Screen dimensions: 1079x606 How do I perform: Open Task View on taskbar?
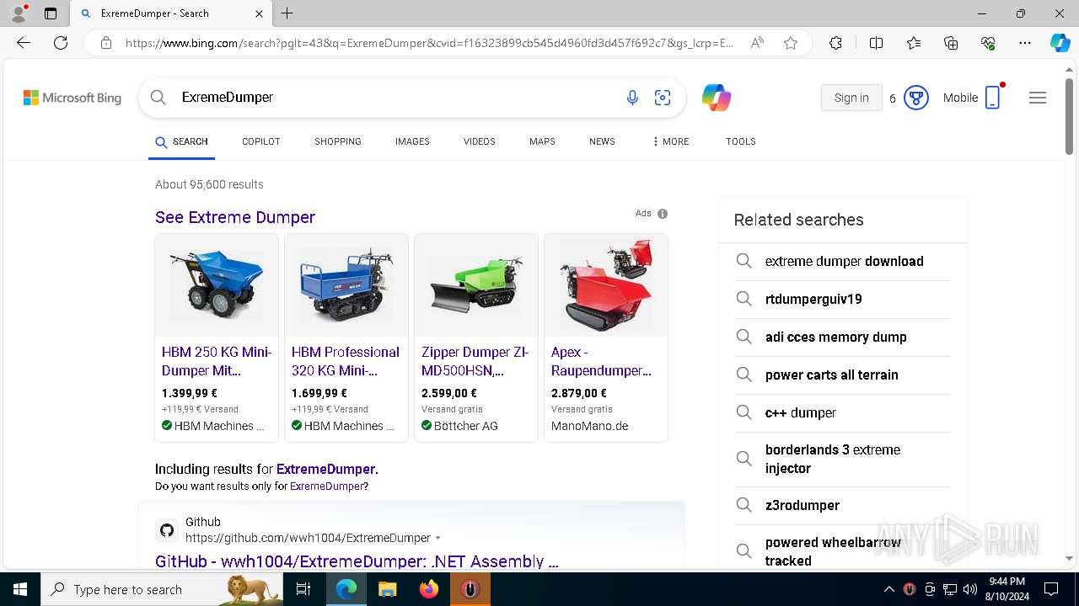coord(303,589)
